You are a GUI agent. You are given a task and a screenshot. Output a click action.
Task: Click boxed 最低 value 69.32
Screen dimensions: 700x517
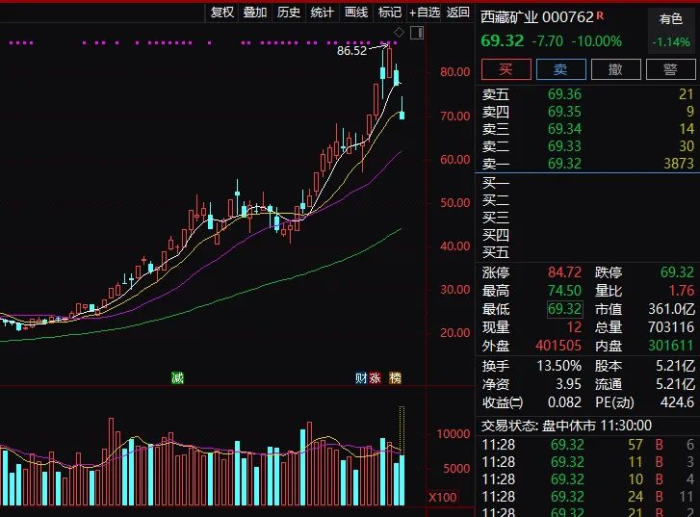pyautogui.click(x=565, y=309)
